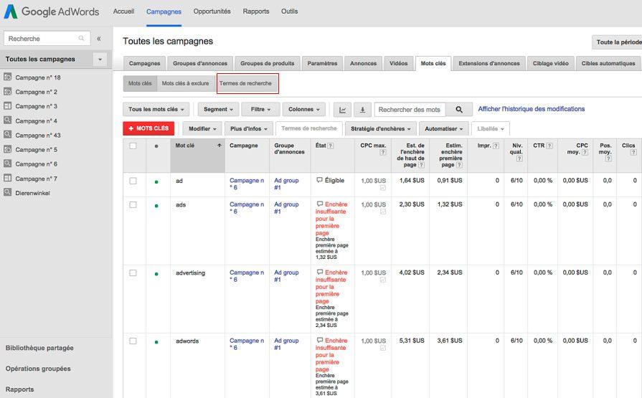
Task: Open Bibliothèque partagée in sidebar
Action: click(39, 348)
